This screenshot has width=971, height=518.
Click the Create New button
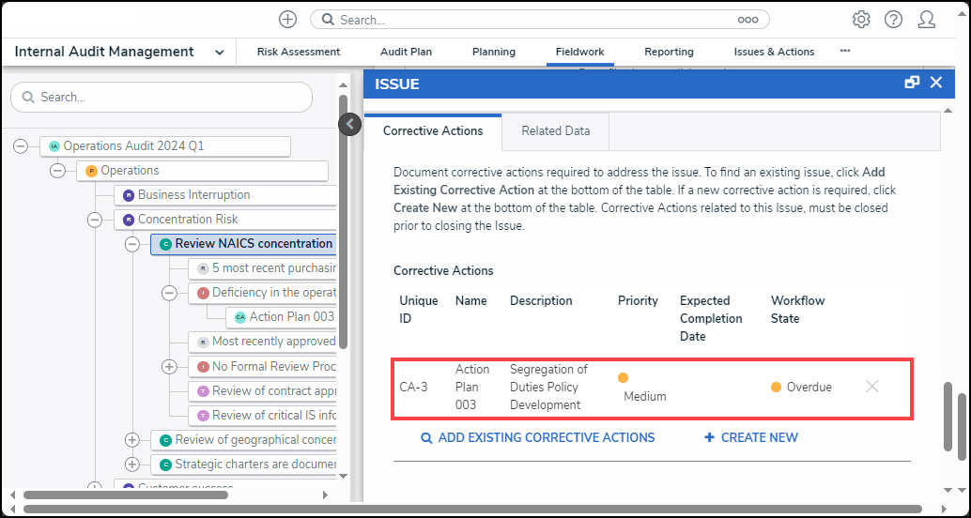(751, 437)
